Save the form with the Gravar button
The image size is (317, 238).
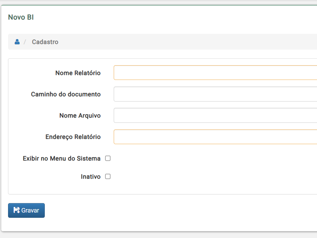[26, 210]
